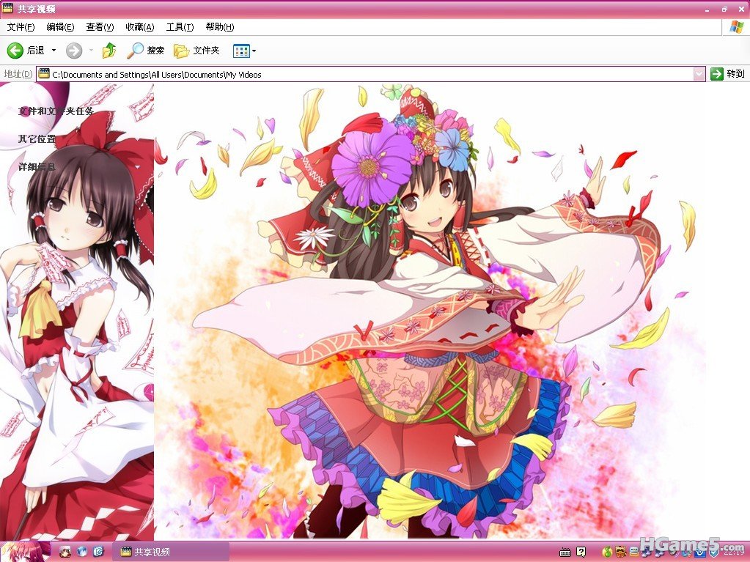Go up one folder level
The width and height of the screenshot is (750, 562).
tap(109, 50)
